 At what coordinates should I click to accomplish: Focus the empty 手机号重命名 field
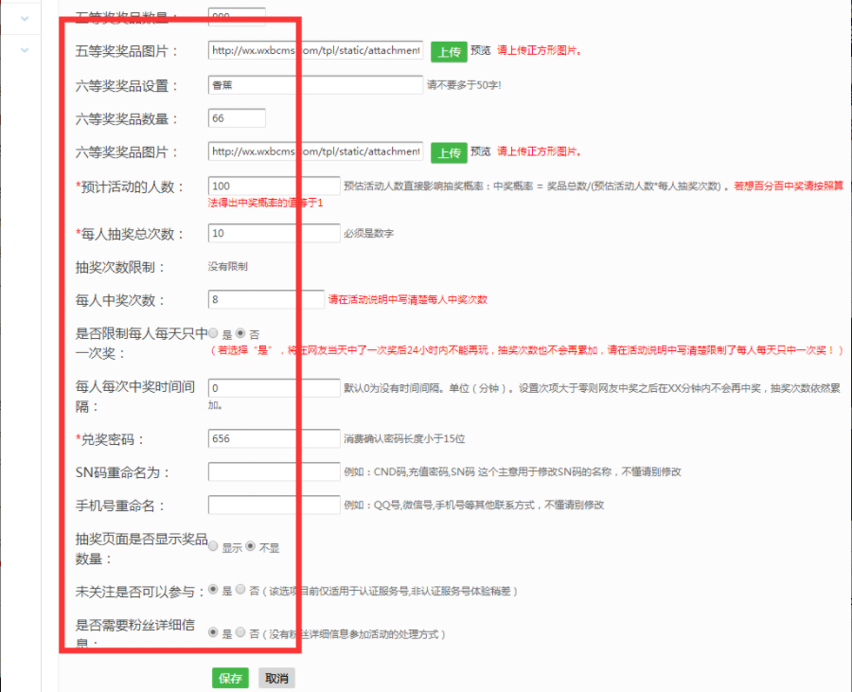point(274,505)
